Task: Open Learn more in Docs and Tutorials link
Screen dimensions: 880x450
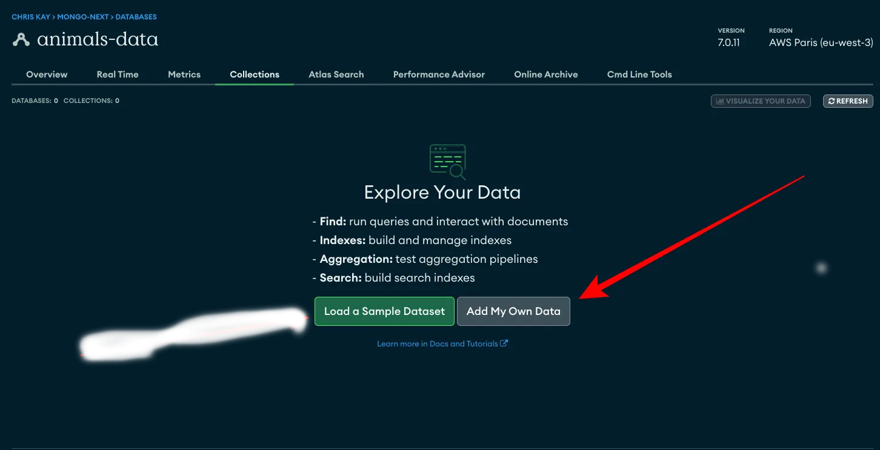Action: (x=442, y=343)
